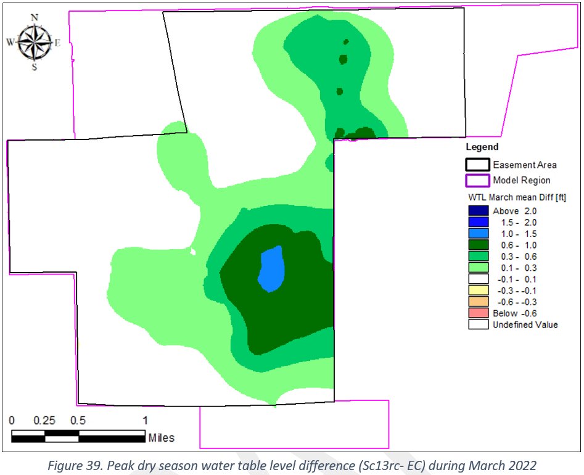Click the Model Region legend symbol
Viewport: 584px width, 475px height.
477,180
